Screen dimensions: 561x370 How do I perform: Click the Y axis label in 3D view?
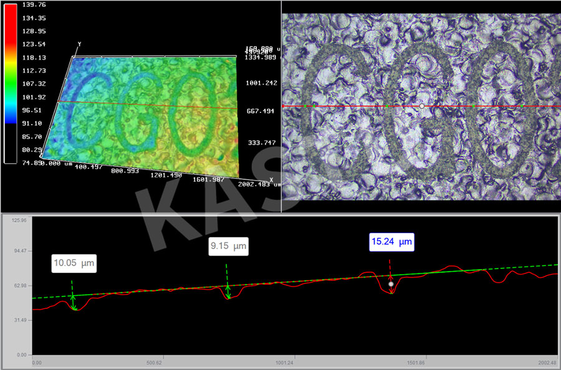(79, 44)
